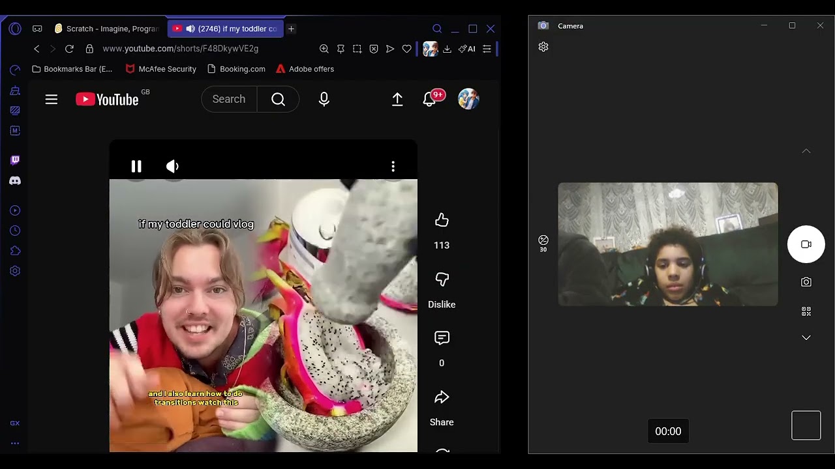Open the sidebar Player icon
Screen dimensions: 835x469
(15, 210)
